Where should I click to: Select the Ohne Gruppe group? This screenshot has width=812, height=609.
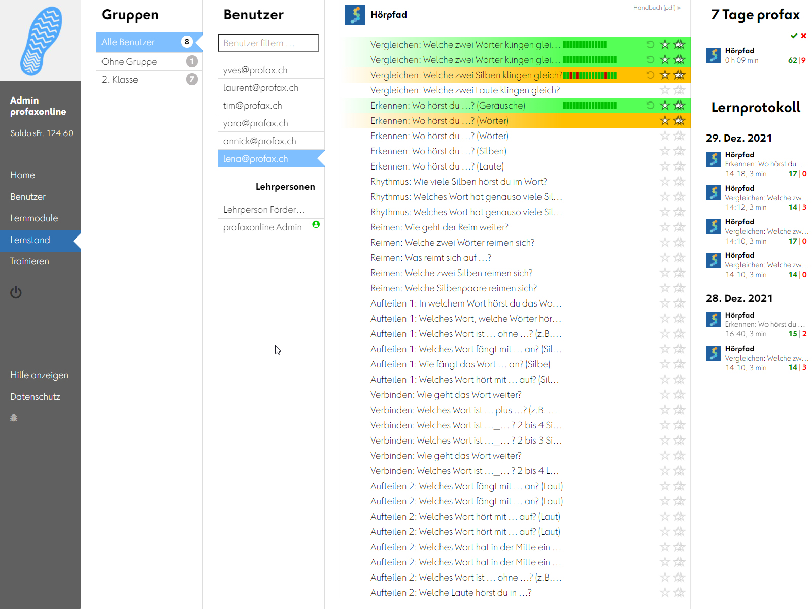click(x=150, y=61)
